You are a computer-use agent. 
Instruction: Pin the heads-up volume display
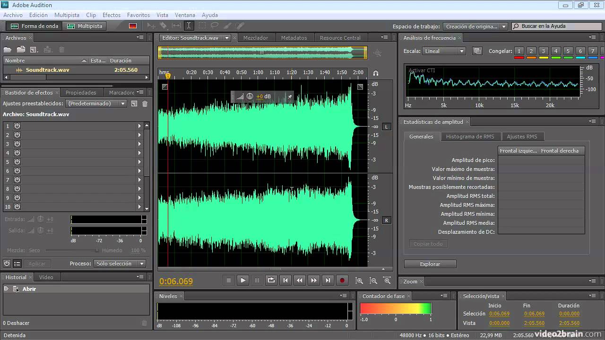[x=290, y=97]
